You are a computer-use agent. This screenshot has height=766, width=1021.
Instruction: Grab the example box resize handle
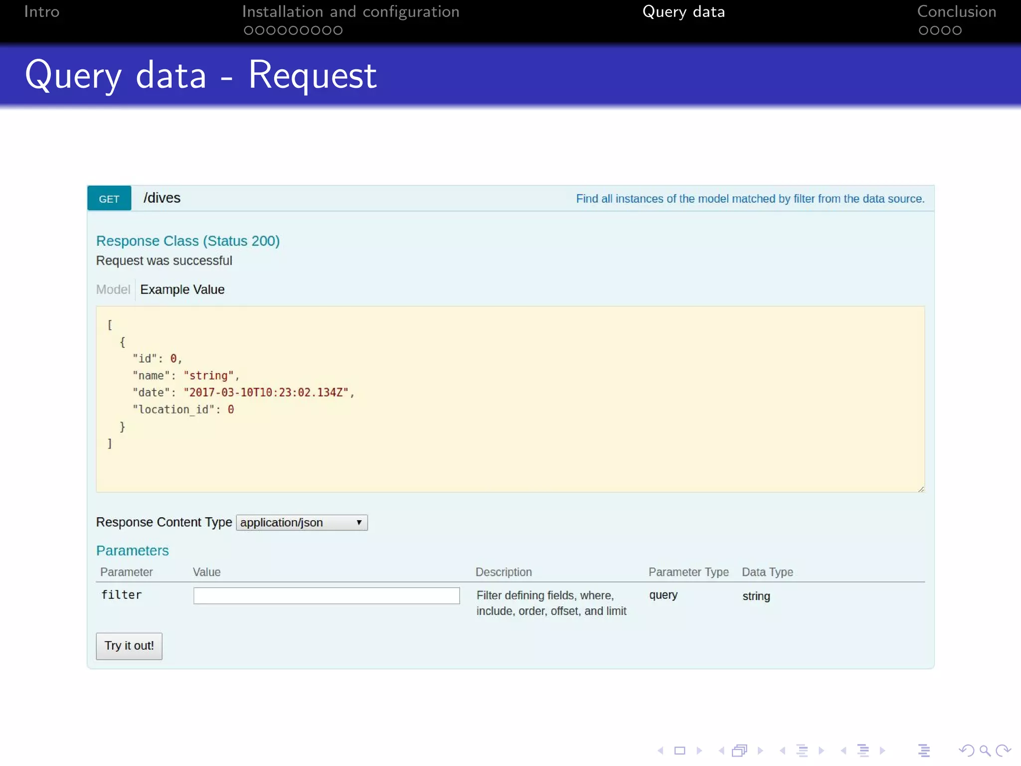921,489
